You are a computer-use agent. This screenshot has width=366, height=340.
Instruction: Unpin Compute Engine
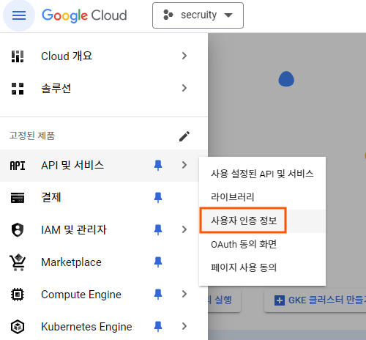158,295
